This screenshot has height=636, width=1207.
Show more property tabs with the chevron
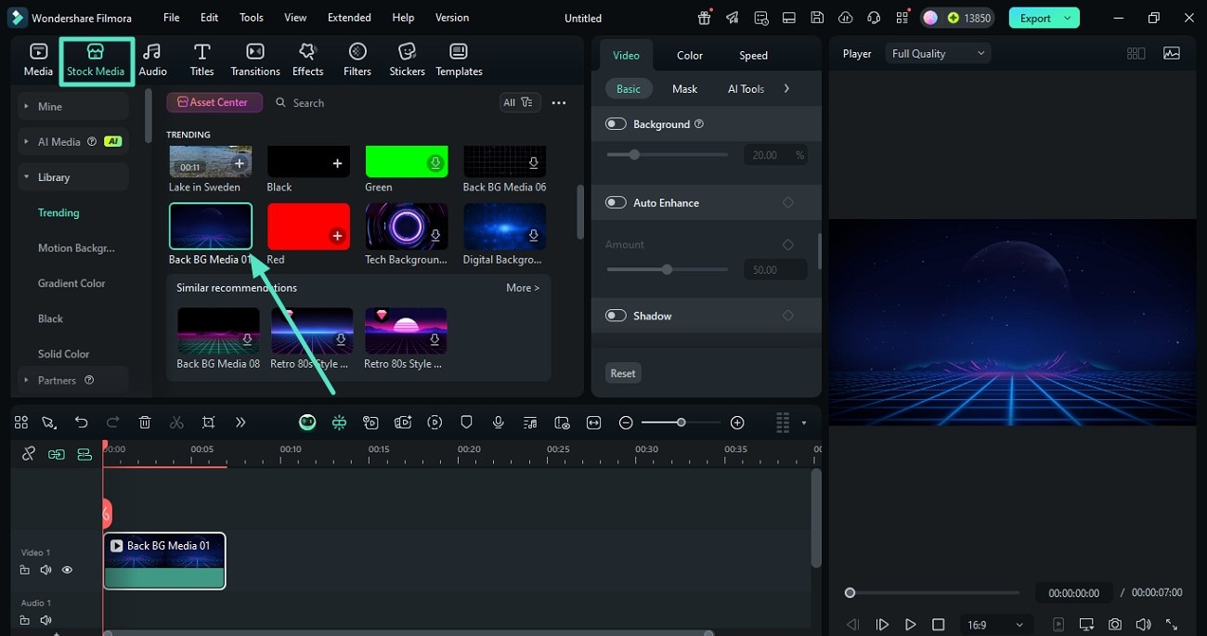[786, 89]
